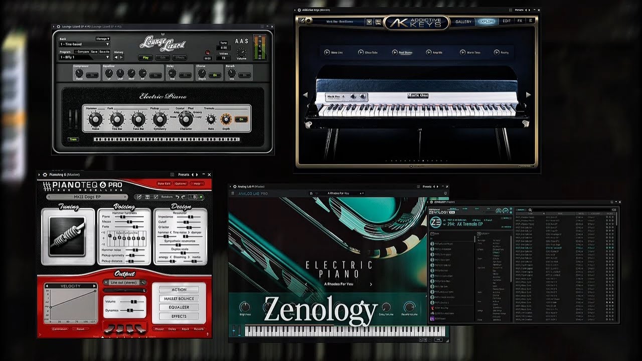642x361 pixels.
Task: Open the MKII Dogs EP preset selector
Action: [87, 197]
